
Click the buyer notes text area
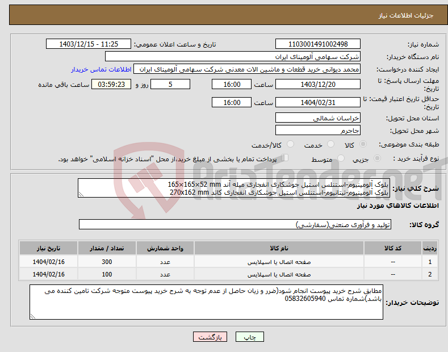(x=206, y=302)
